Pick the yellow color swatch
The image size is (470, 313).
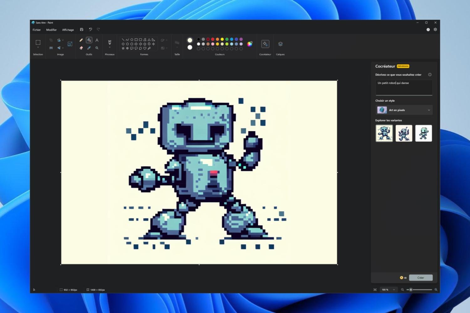[222, 39]
